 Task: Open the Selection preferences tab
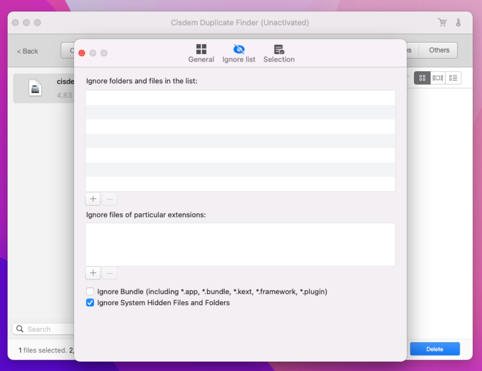pyautogui.click(x=279, y=53)
